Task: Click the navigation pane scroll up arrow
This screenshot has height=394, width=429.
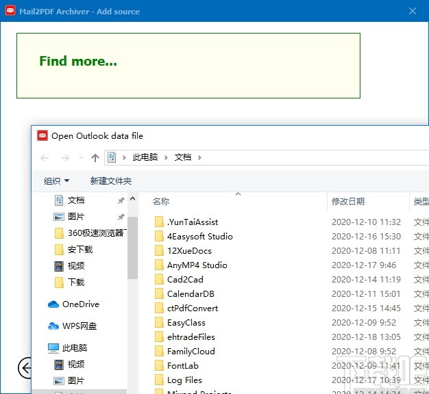Action: click(132, 199)
